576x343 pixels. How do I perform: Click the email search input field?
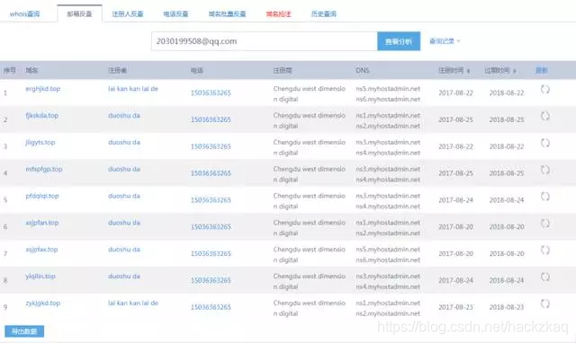tap(264, 41)
